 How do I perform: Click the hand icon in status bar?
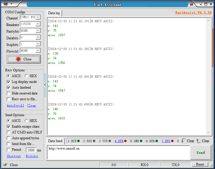point(5,164)
